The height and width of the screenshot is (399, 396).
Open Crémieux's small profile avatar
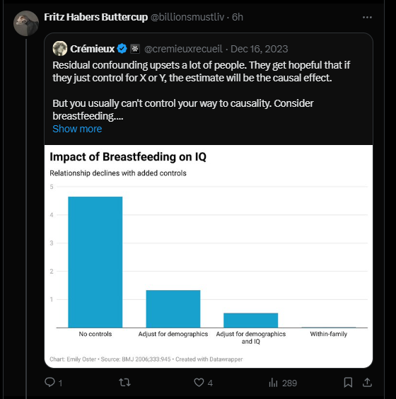(60, 48)
